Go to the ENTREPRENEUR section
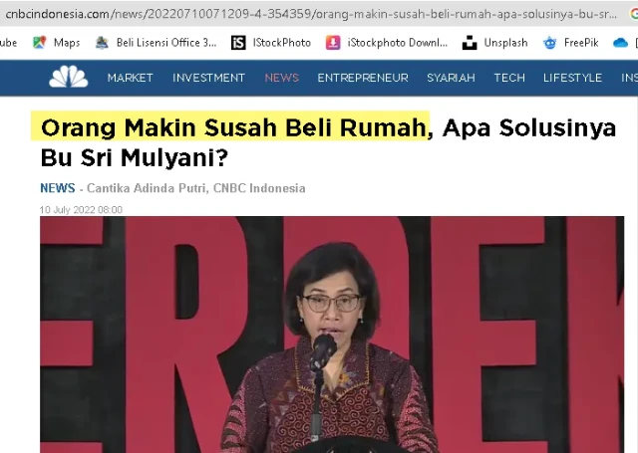 pyautogui.click(x=363, y=78)
